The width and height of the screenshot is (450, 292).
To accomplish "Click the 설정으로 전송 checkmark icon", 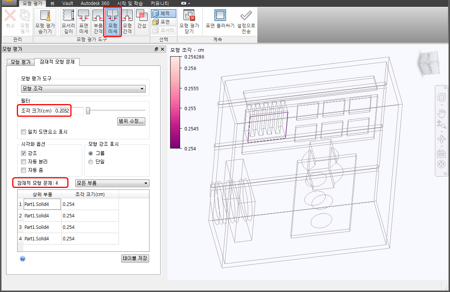I will pyautogui.click(x=246, y=15).
